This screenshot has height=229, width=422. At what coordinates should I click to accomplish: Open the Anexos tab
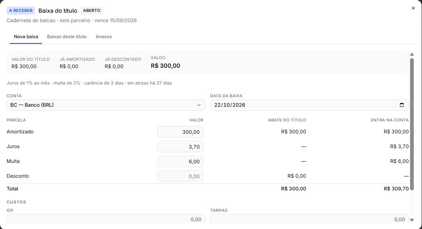(104, 37)
